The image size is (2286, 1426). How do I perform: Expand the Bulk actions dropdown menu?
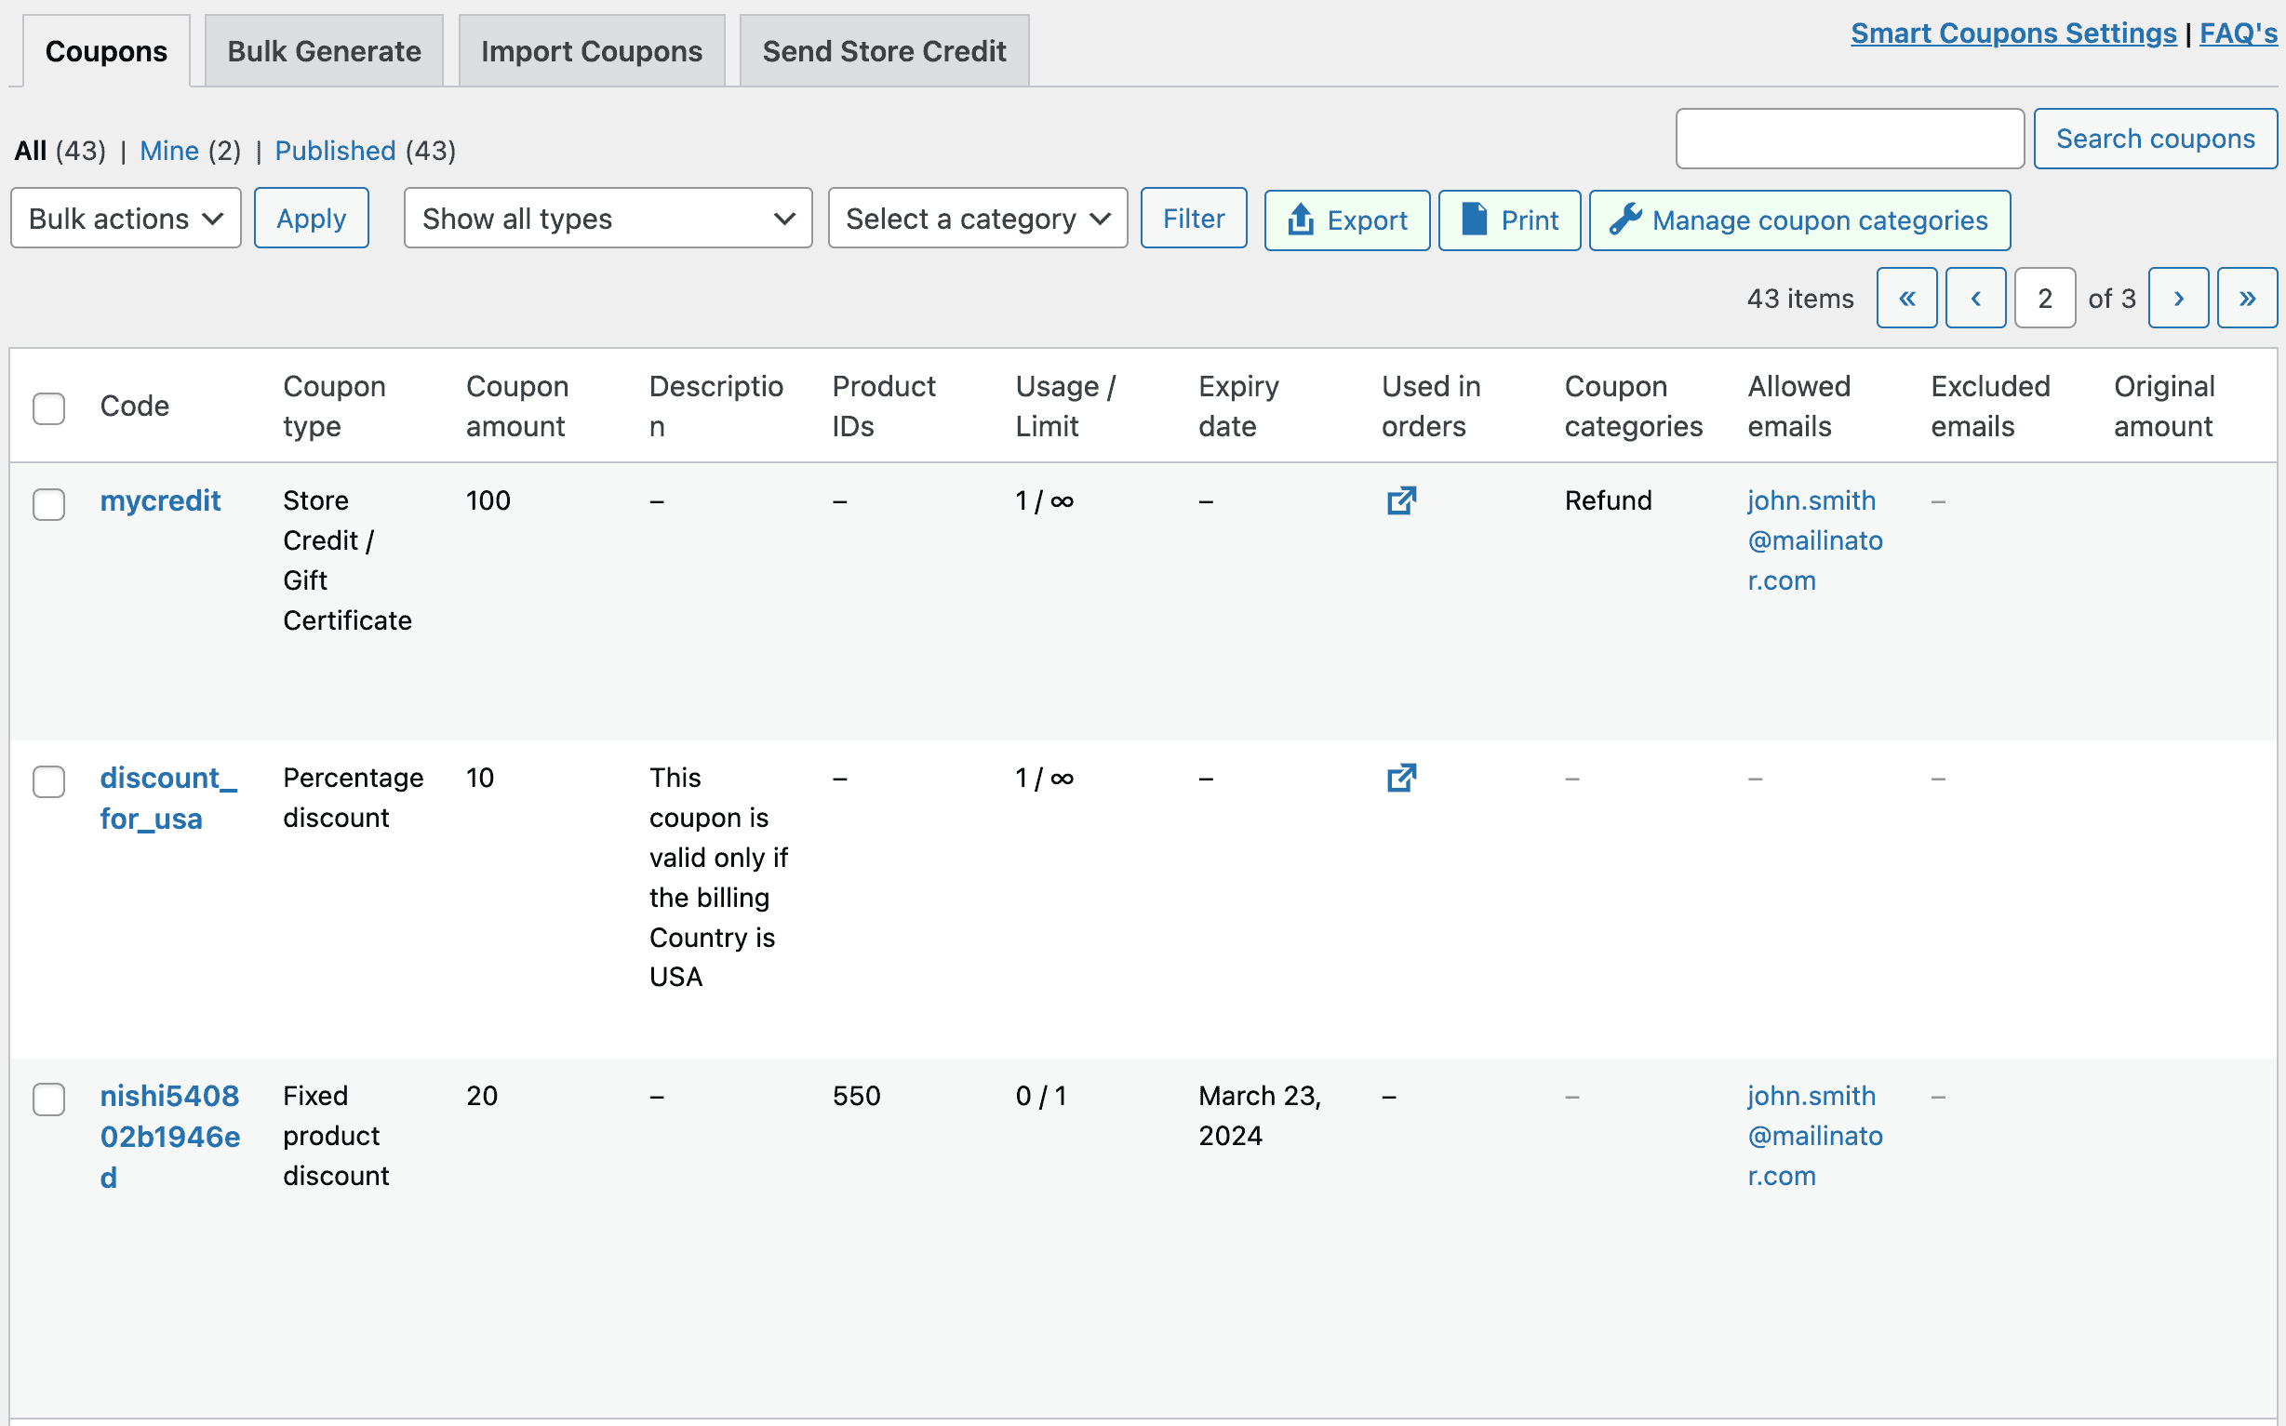pos(123,219)
